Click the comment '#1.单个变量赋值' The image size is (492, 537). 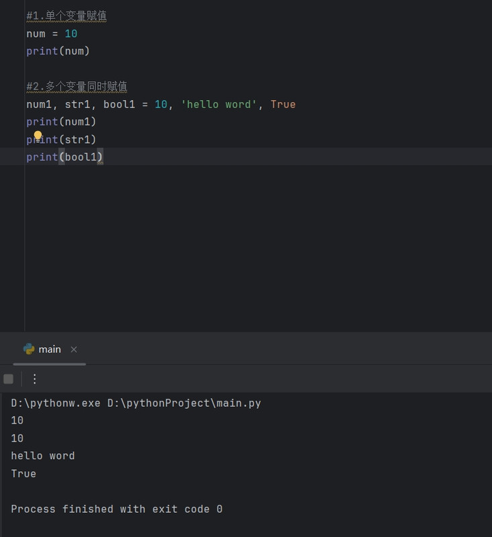click(x=66, y=15)
